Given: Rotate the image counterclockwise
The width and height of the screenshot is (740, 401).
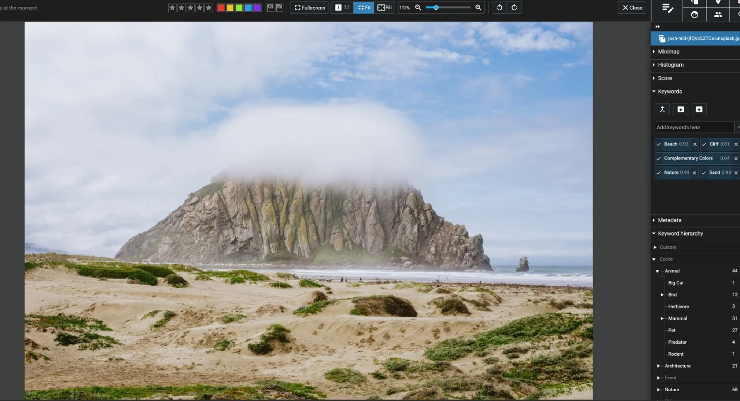Looking at the screenshot, I should [x=499, y=7].
